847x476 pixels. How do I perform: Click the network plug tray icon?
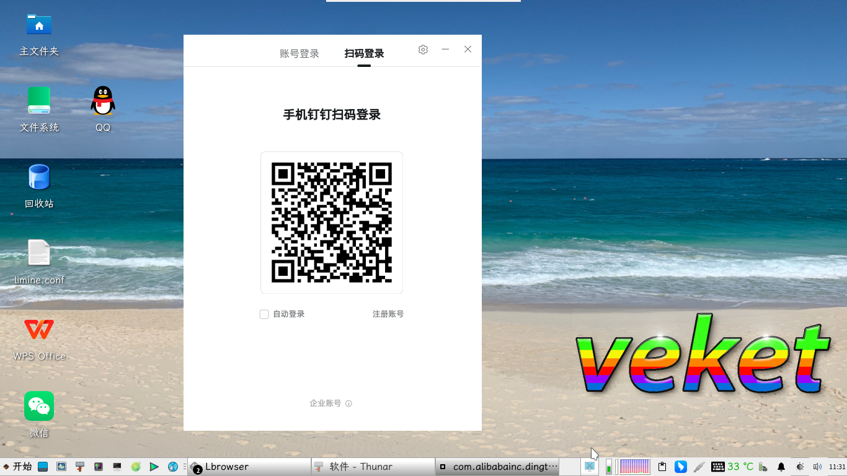click(x=699, y=467)
